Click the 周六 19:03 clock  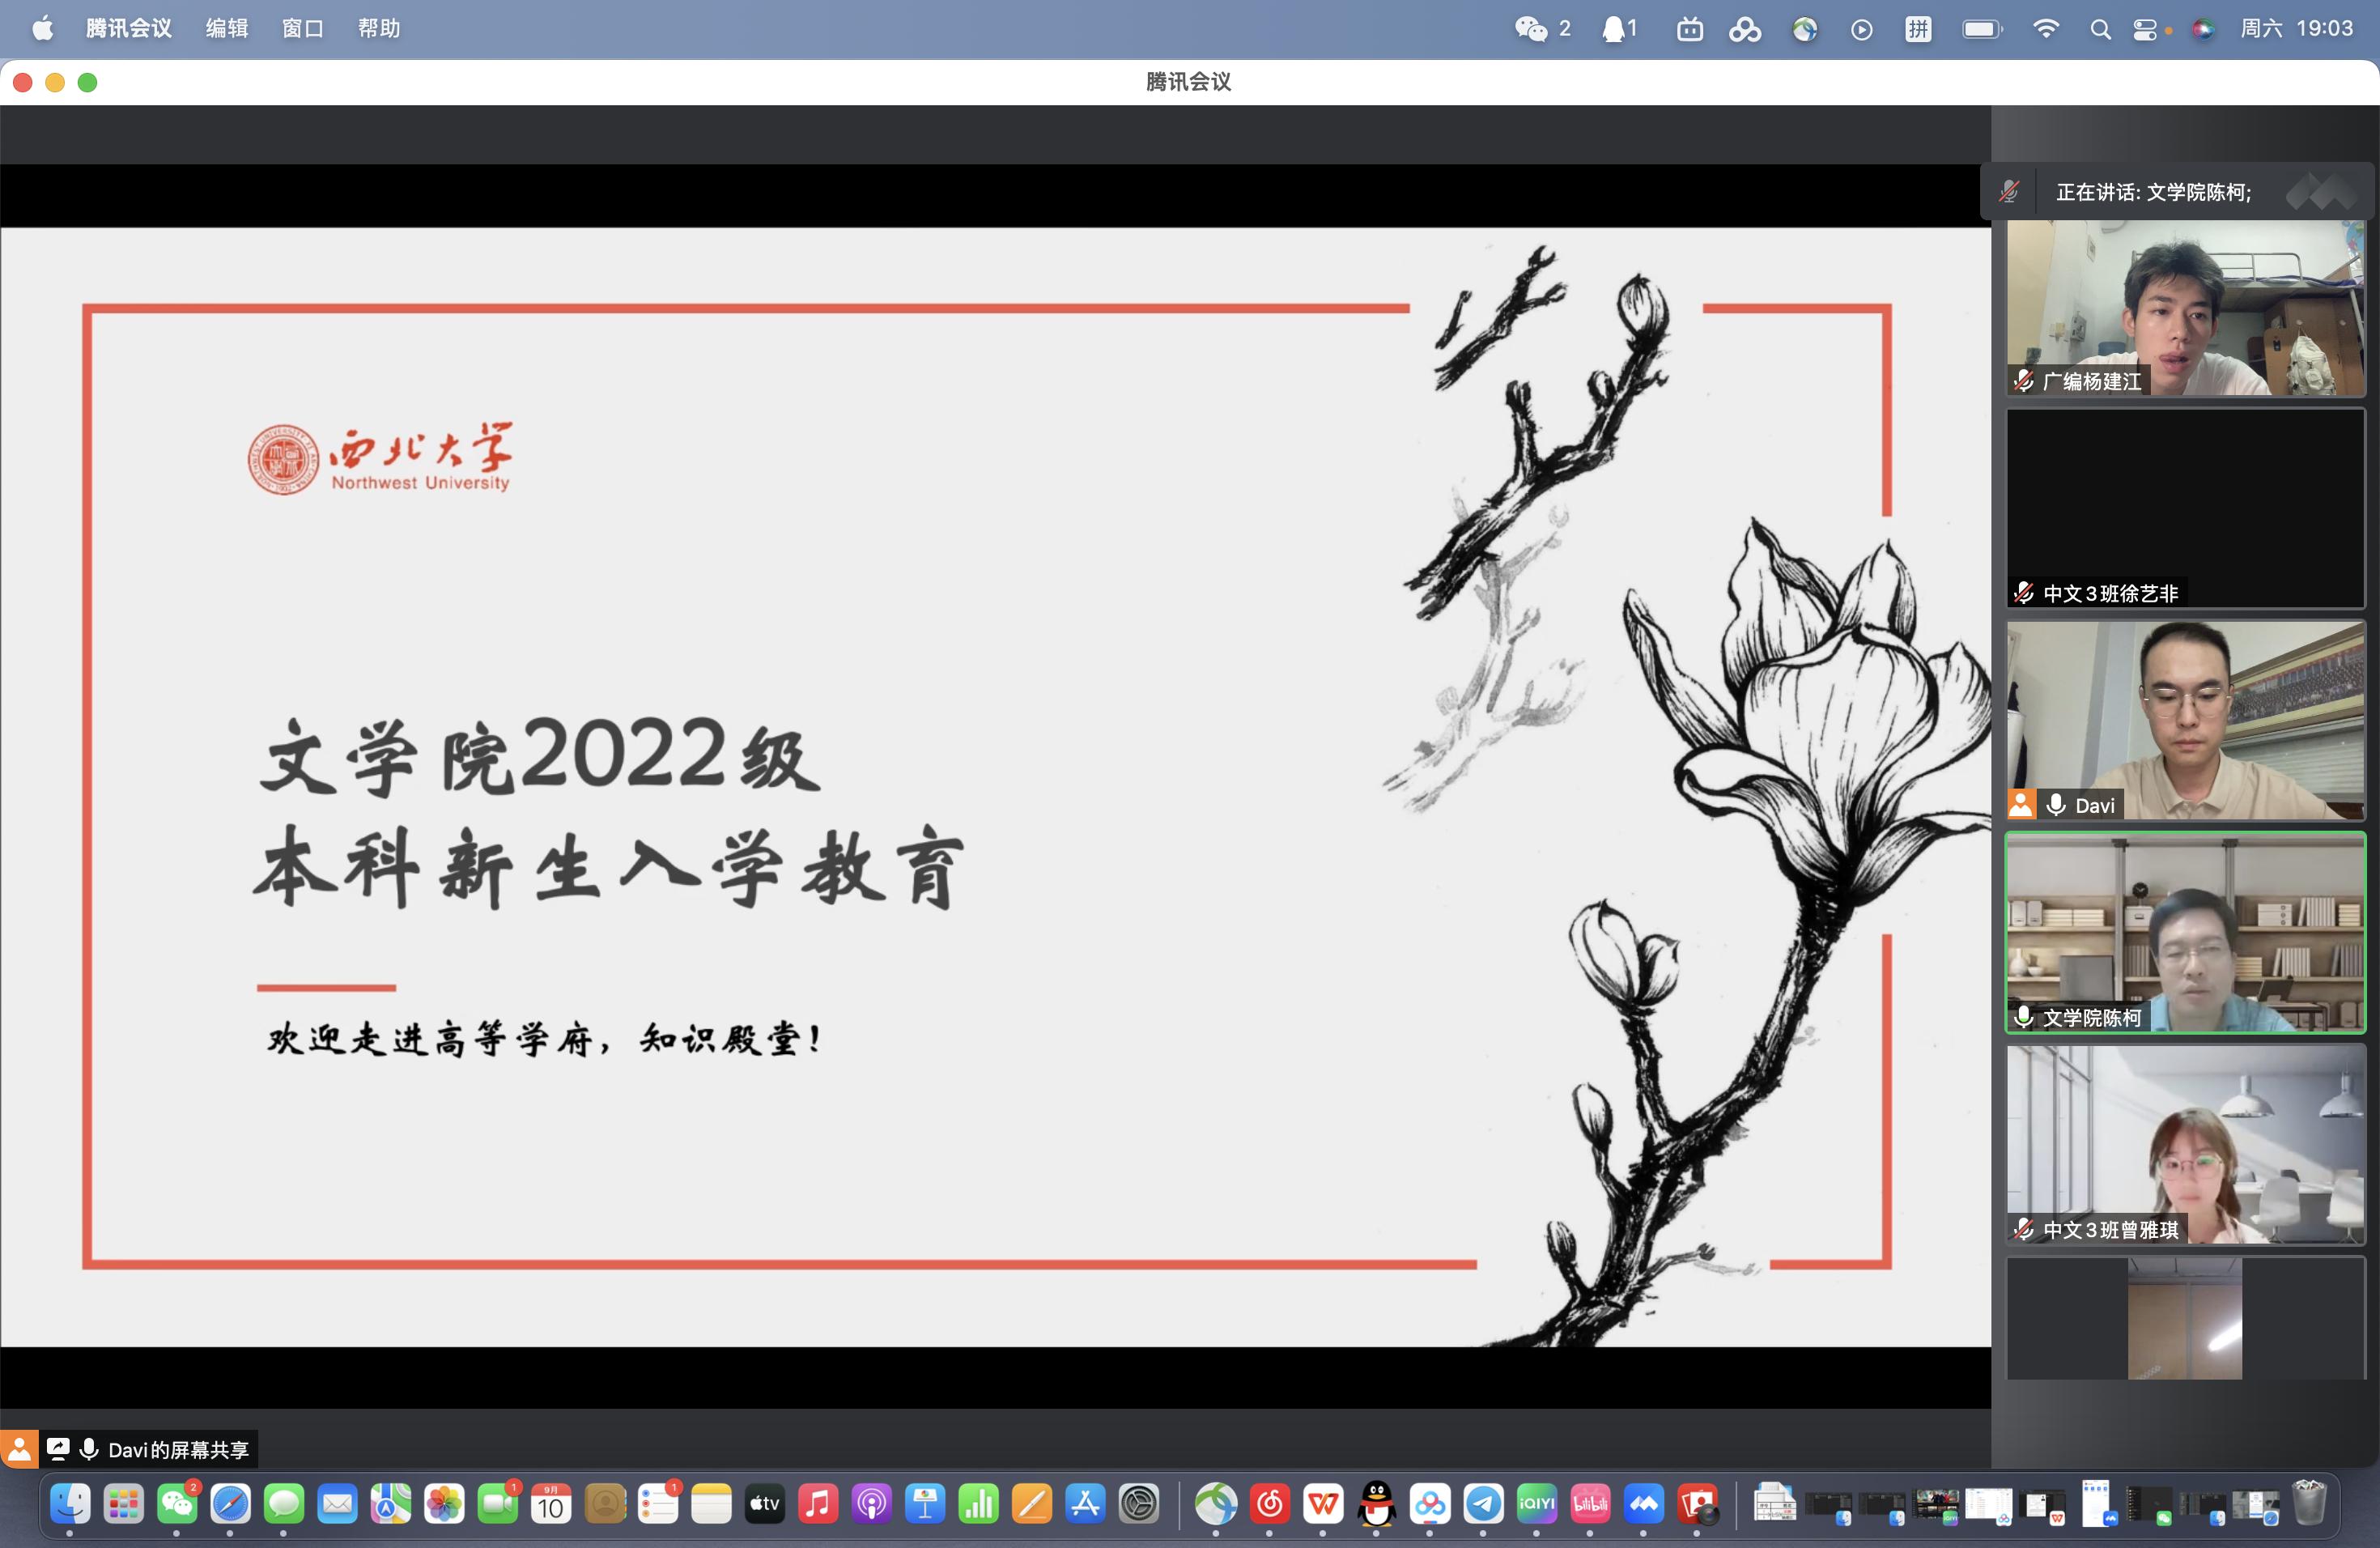2296,28
